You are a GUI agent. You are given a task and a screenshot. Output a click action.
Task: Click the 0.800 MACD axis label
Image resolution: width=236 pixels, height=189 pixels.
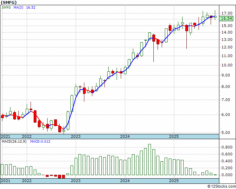[227, 147]
